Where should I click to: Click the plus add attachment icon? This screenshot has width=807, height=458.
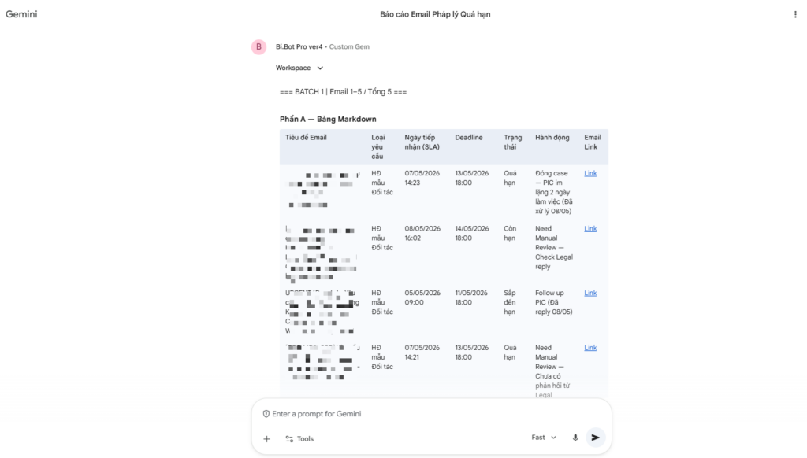point(266,438)
